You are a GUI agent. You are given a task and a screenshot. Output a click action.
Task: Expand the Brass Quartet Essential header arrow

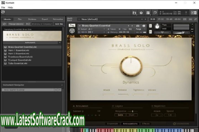[x=80, y=26]
